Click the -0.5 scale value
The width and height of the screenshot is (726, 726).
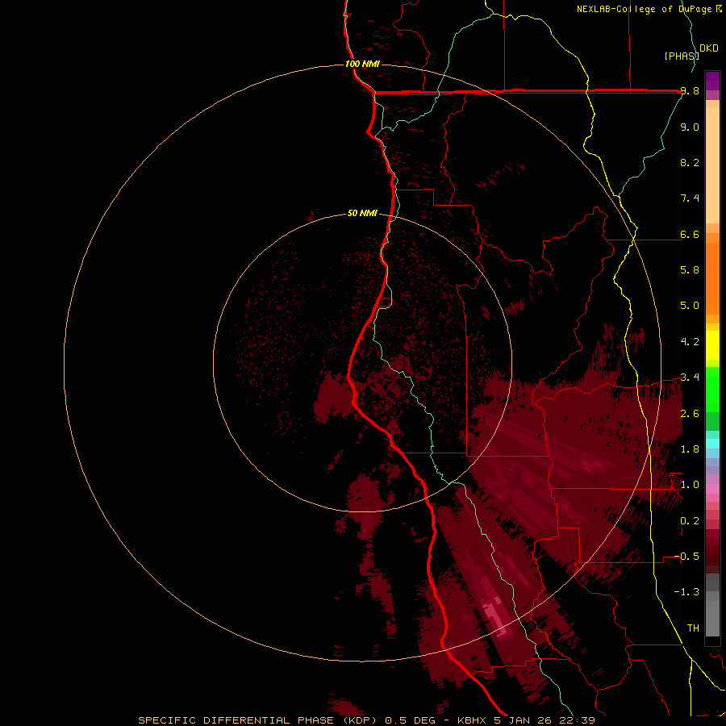686,557
